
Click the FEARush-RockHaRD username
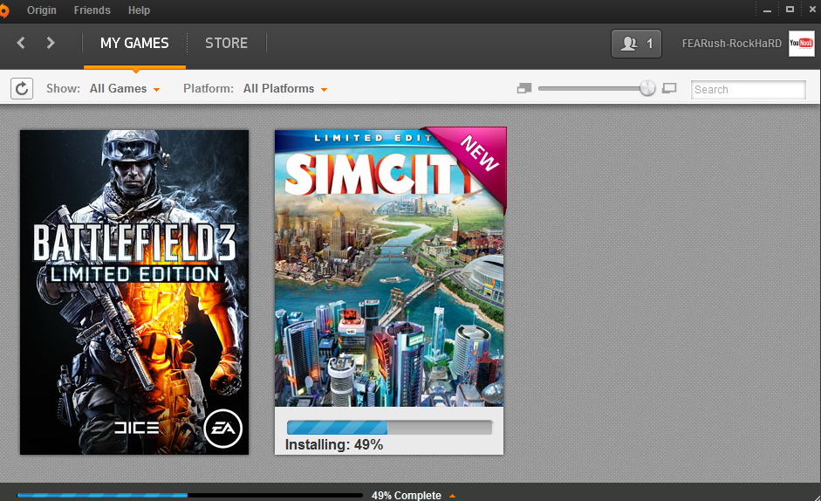(731, 44)
